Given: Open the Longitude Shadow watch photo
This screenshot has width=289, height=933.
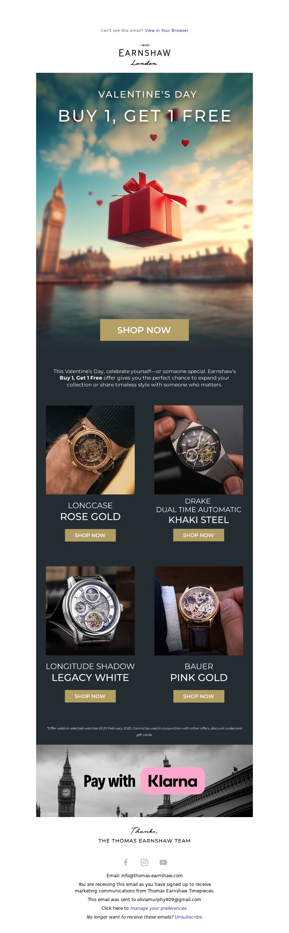Looking at the screenshot, I should tap(90, 611).
